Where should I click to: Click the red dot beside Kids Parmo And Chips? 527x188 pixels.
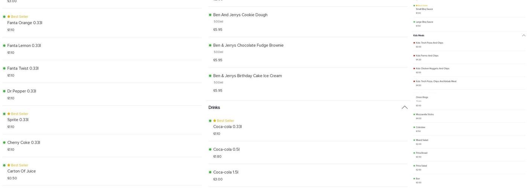414,56
